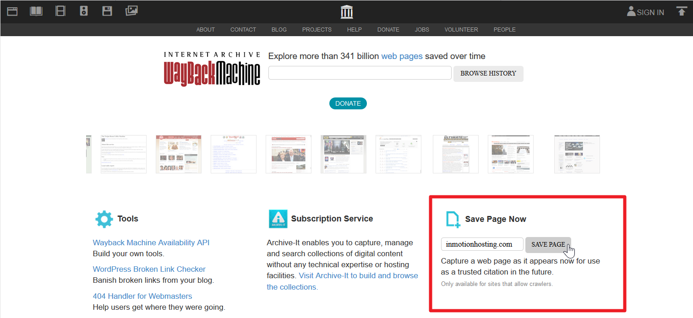
Task: Open WordPress Broken Link Checker link
Action: 149,269
